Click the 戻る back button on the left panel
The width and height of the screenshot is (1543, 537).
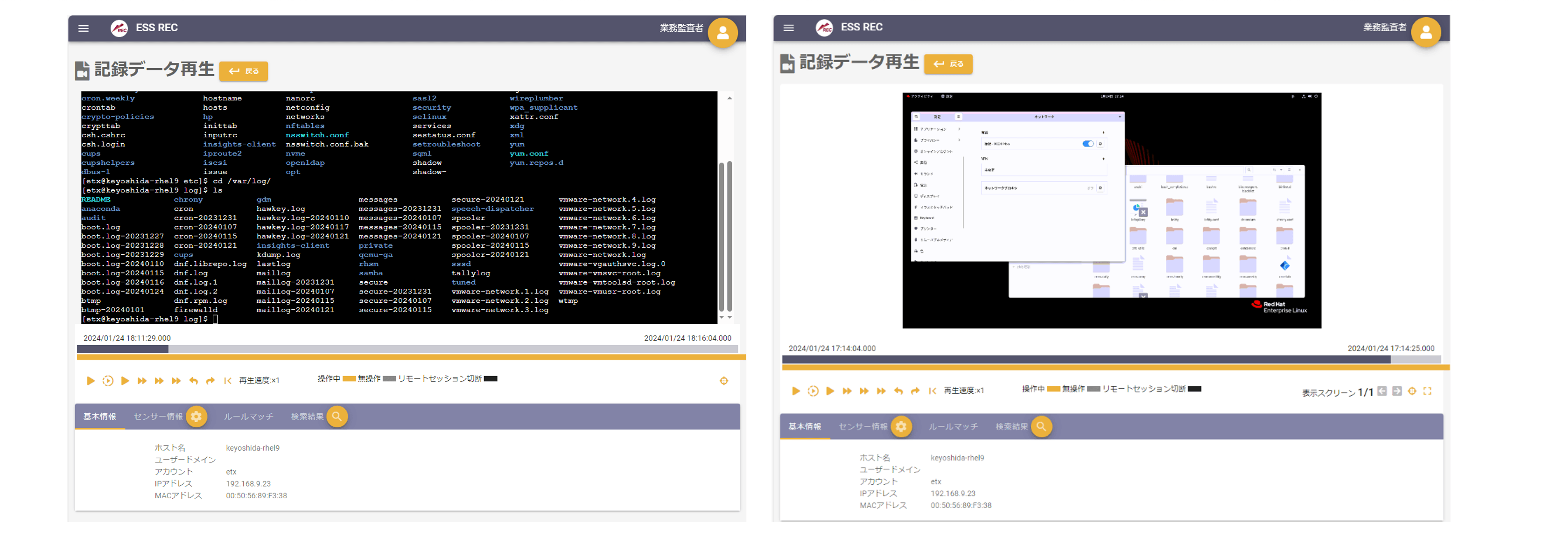(244, 70)
